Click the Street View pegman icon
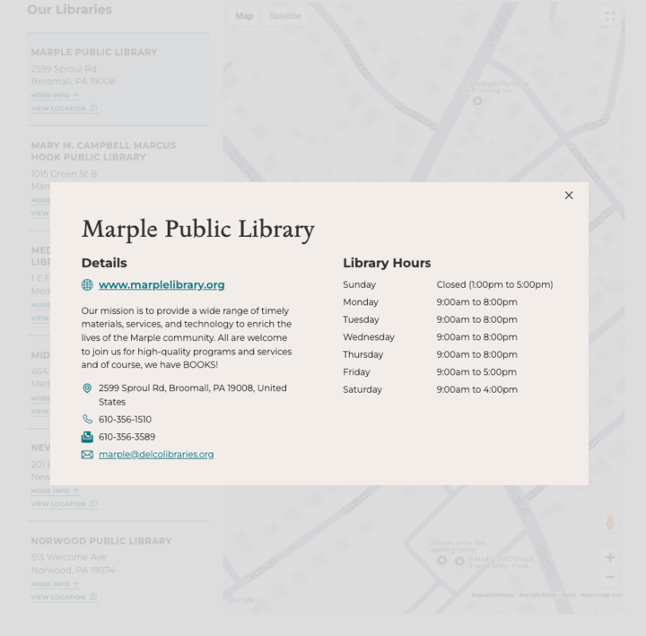Screen dimensions: 646x636 point(610,522)
